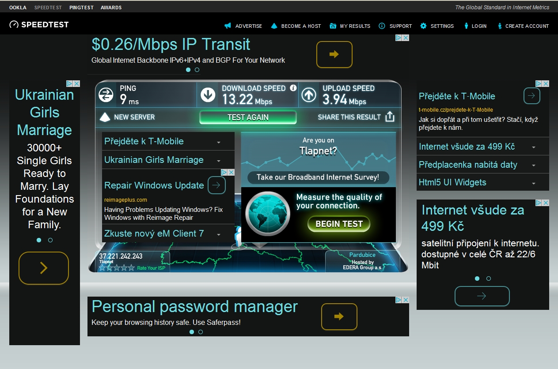This screenshot has width=558, height=369.
Task: Click the Login person icon
Action: tap(466, 26)
